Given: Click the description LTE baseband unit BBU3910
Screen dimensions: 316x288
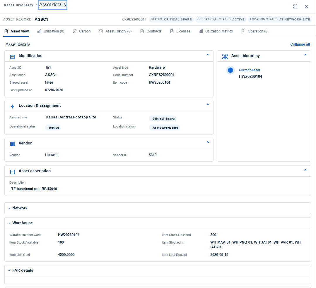Looking at the screenshot, I should click(33, 189).
